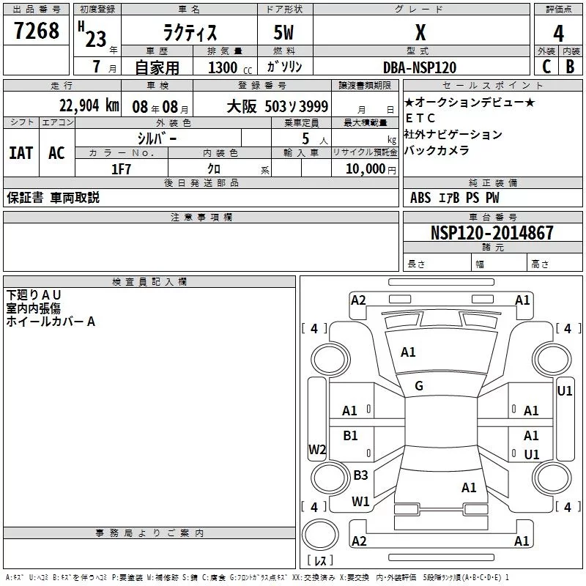Click the 社外ナビゲーション sales point
The image size is (586, 586).
point(453,134)
